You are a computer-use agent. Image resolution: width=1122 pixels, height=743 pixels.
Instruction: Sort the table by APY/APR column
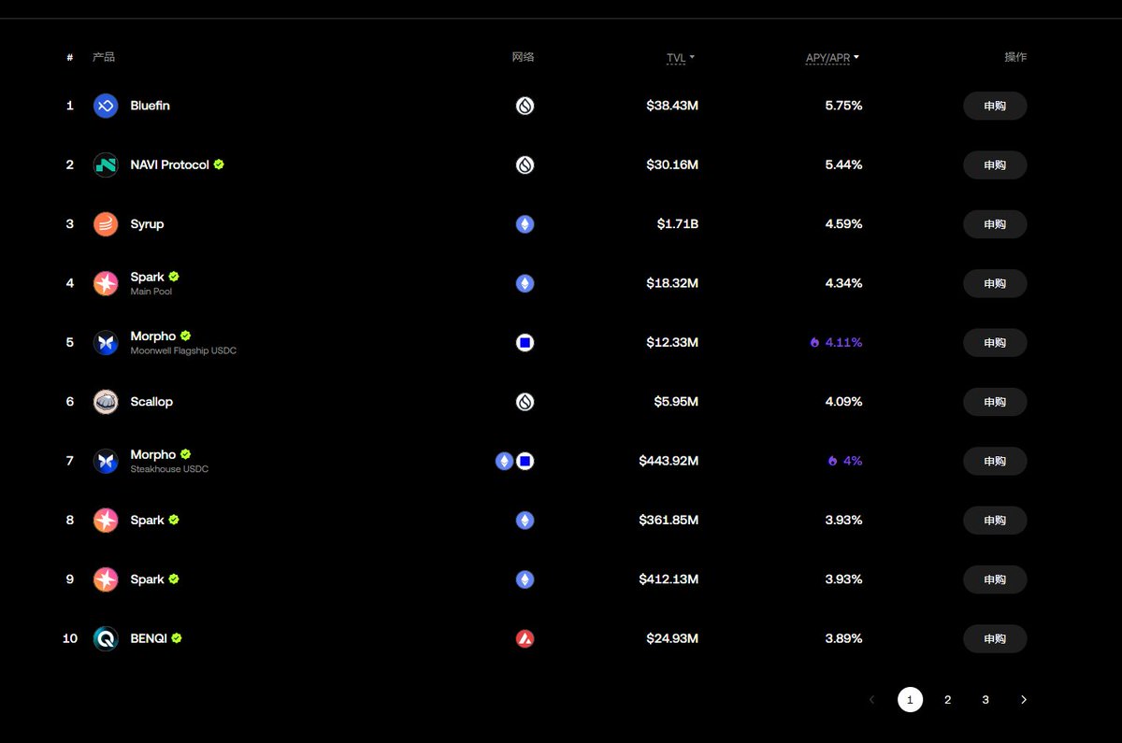point(832,58)
